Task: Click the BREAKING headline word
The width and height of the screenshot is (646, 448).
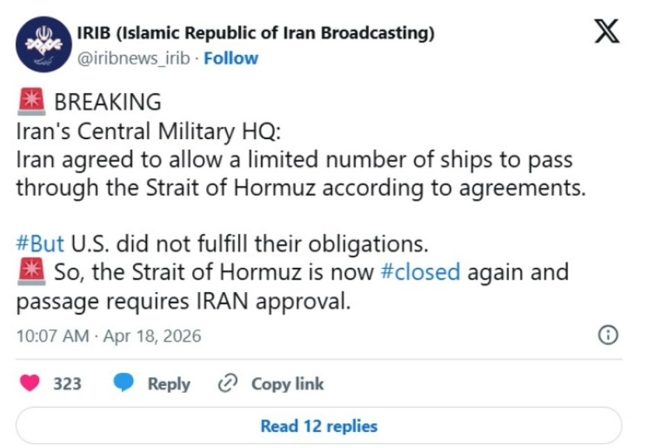Action: tap(107, 102)
